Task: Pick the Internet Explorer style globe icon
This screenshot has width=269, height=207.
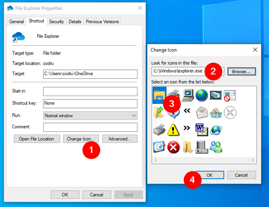Action: [x=216, y=130]
